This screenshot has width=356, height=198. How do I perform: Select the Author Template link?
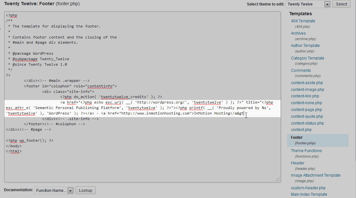pos(305,46)
